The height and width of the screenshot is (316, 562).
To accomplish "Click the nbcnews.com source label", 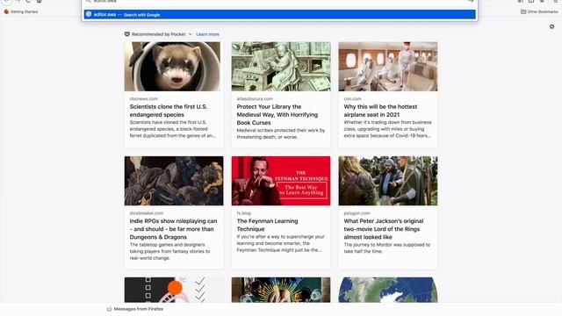I will point(144,98).
